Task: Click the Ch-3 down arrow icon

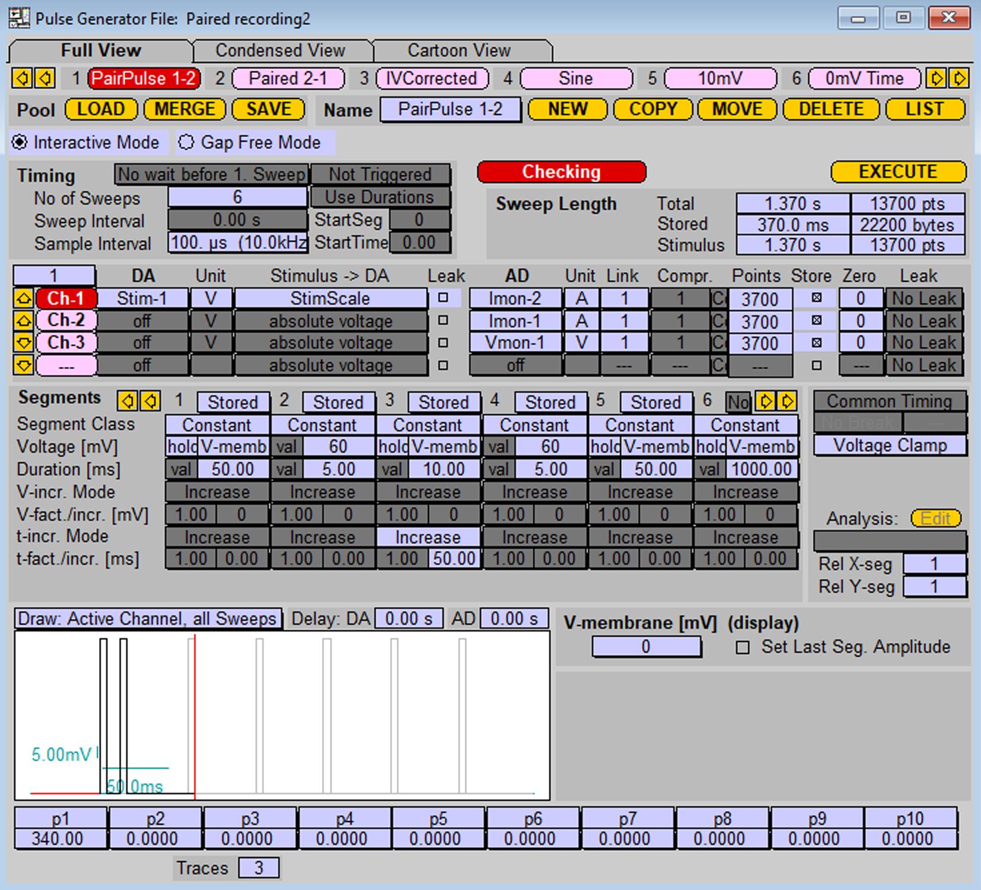Action: point(23,343)
